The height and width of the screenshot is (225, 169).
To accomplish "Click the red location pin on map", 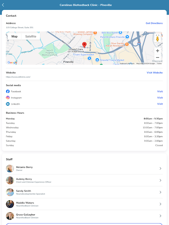I will [84, 45].
